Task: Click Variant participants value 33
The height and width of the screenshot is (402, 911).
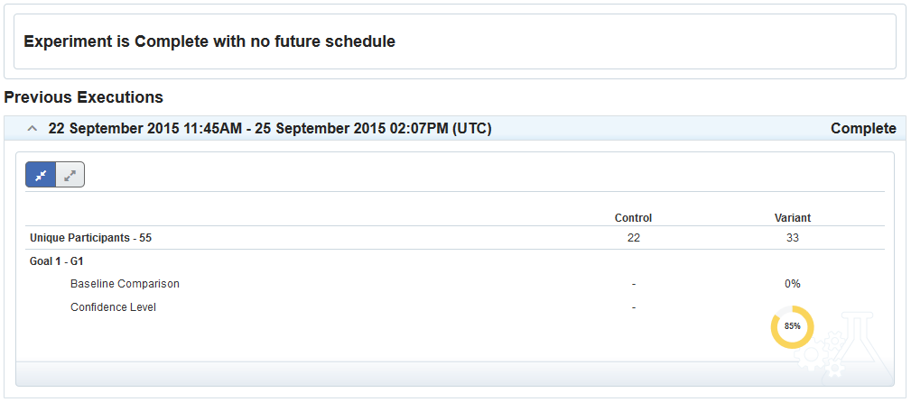Action: 793,238
